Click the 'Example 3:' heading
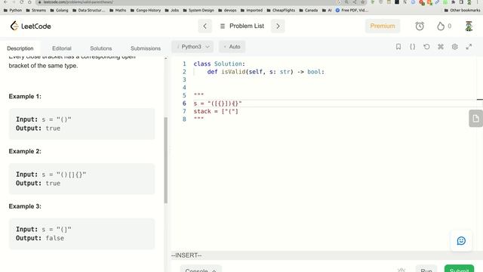Viewport: 483px width, 272px height. pos(25,206)
